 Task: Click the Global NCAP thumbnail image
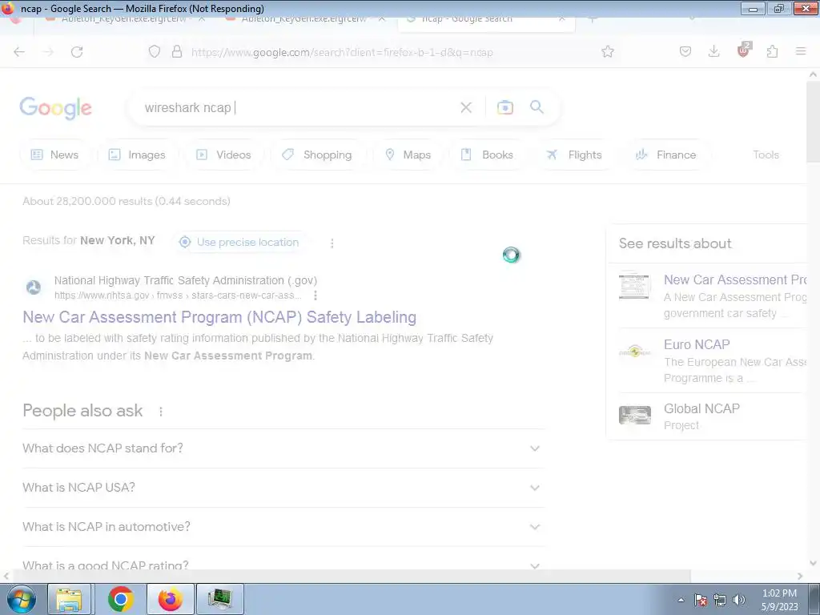click(x=635, y=416)
